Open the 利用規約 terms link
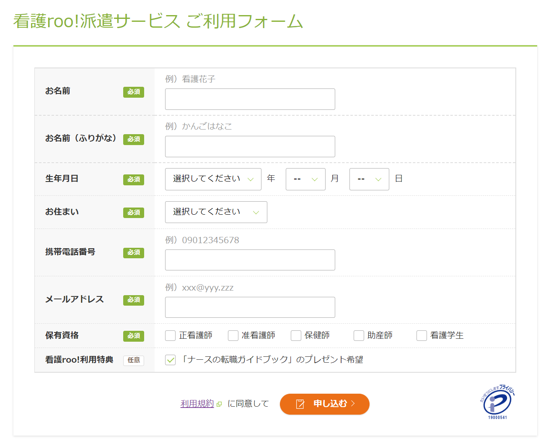This screenshot has height=444, width=551. [197, 404]
